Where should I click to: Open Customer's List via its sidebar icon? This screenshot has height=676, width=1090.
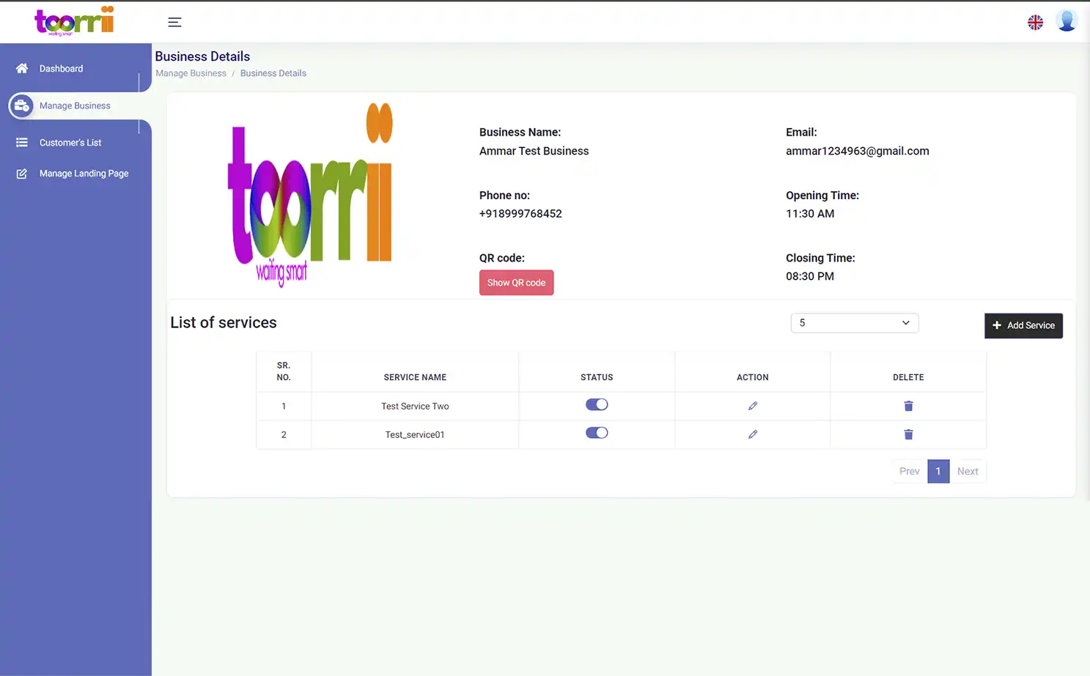click(22, 142)
